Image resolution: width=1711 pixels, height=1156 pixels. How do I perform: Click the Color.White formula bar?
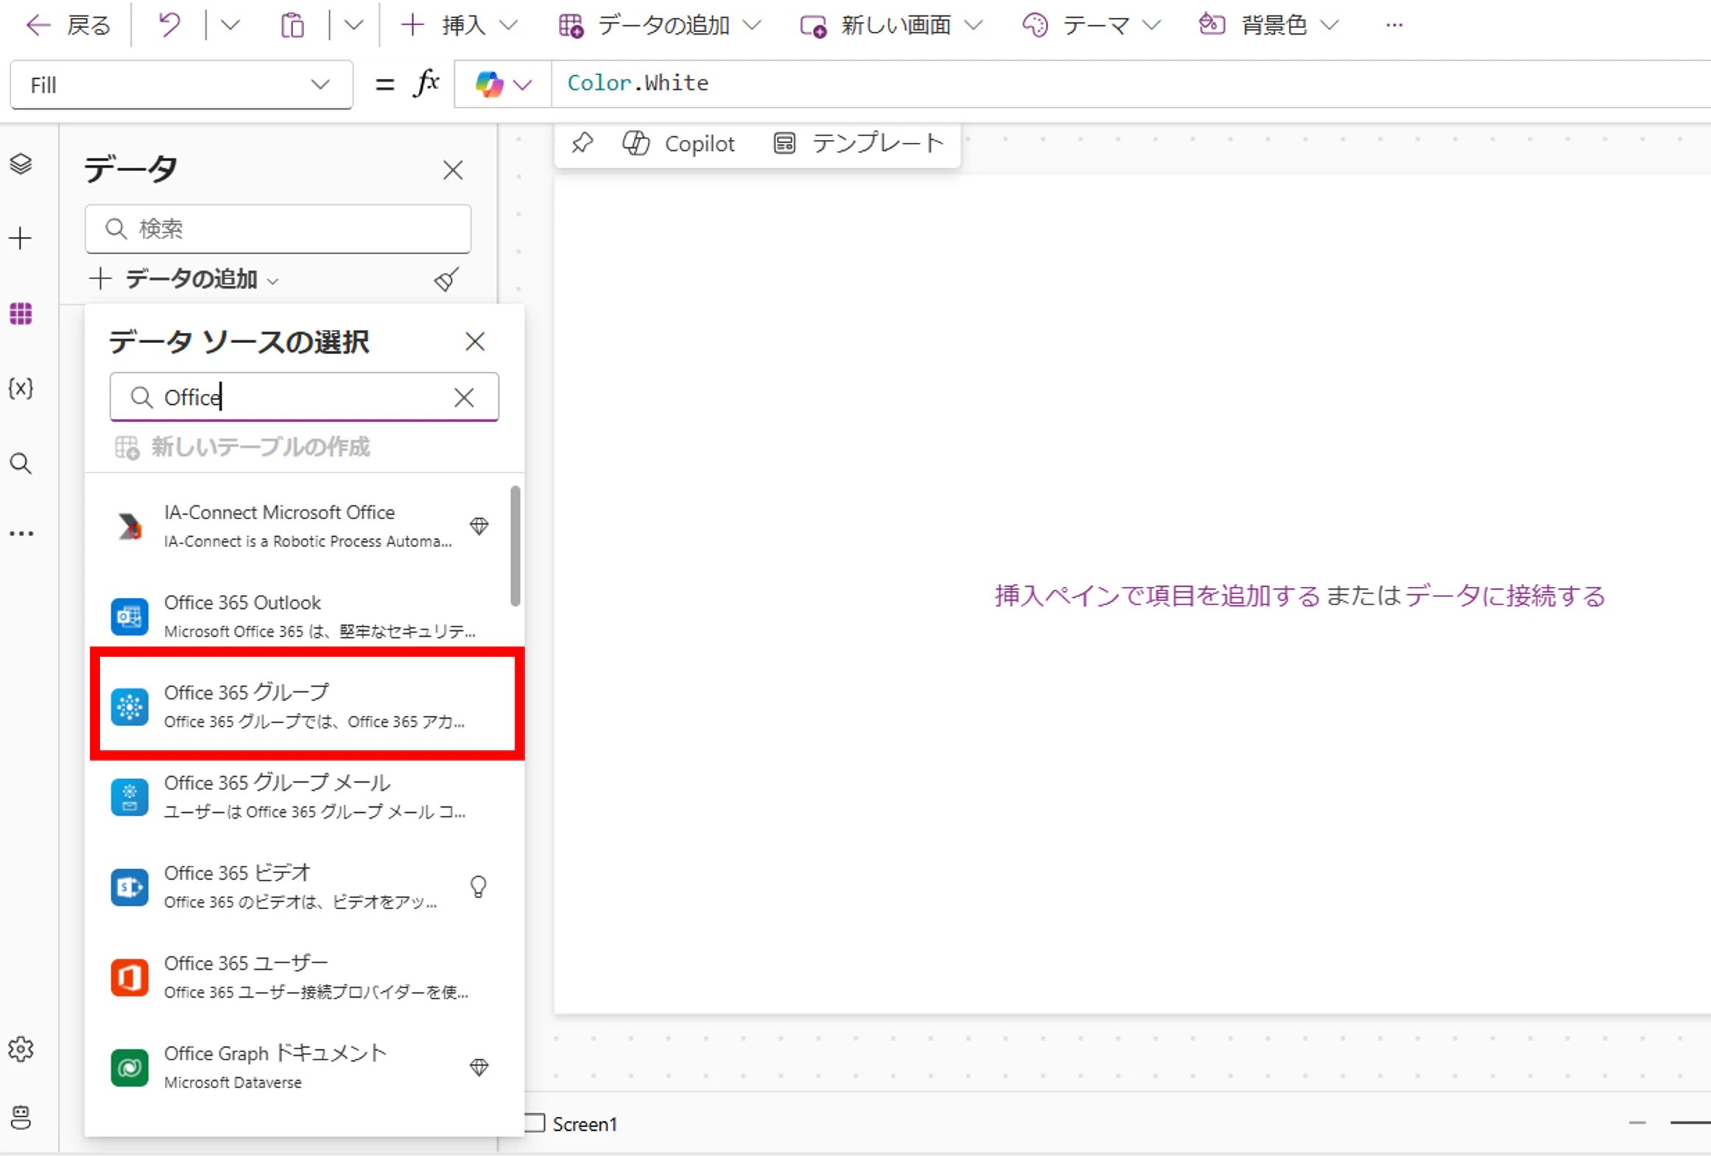click(x=1131, y=84)
